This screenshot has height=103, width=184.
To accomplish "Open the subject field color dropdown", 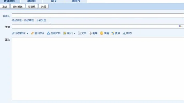I will pos(180,27).
